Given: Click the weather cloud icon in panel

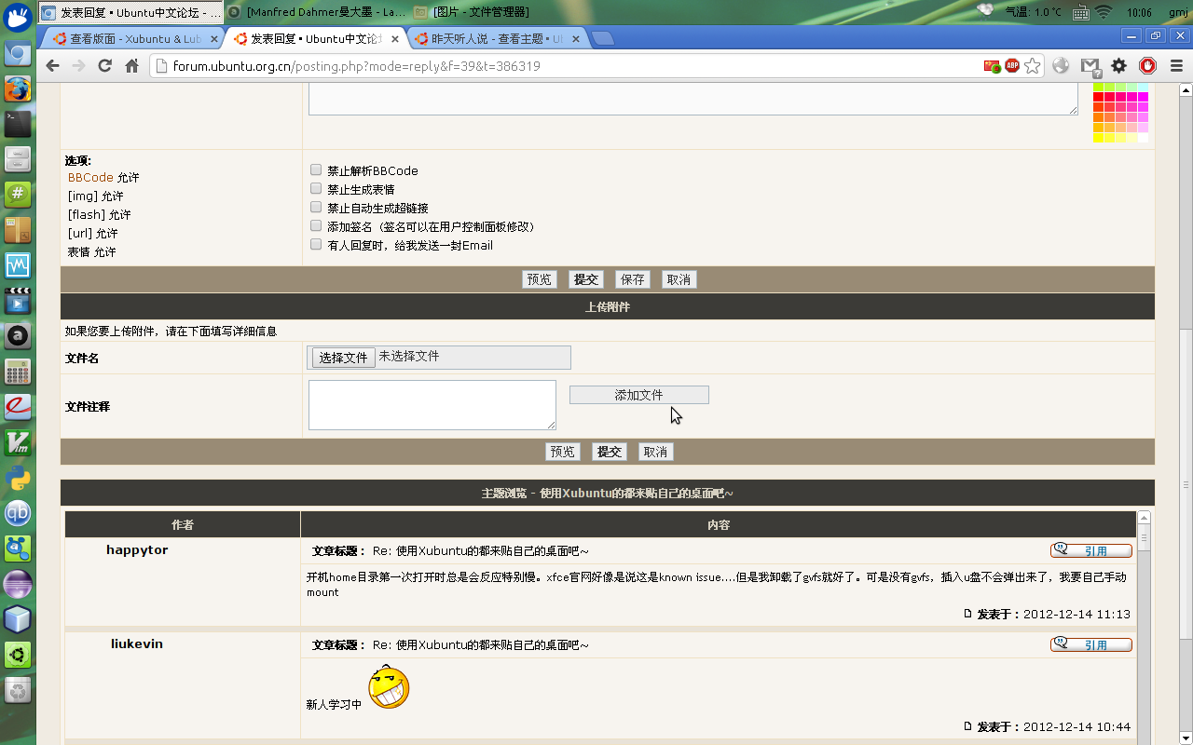Looking at the screenshot, I should [x=984, y=10].
